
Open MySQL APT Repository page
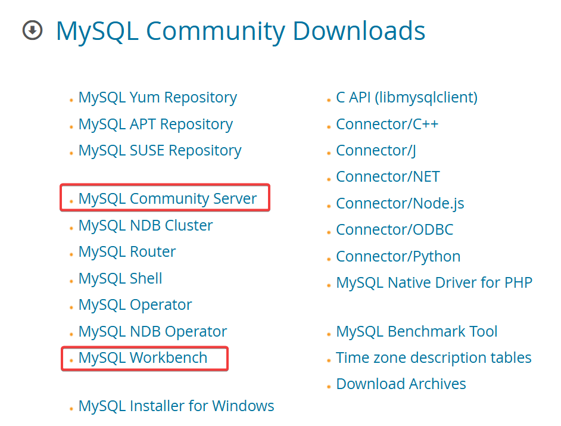click(x=155, y=125)
